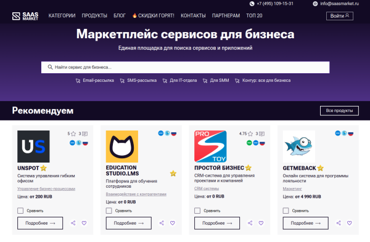
Task: Click the +7 (495) 109-15-31 phone number
Action: pos(275,4)
